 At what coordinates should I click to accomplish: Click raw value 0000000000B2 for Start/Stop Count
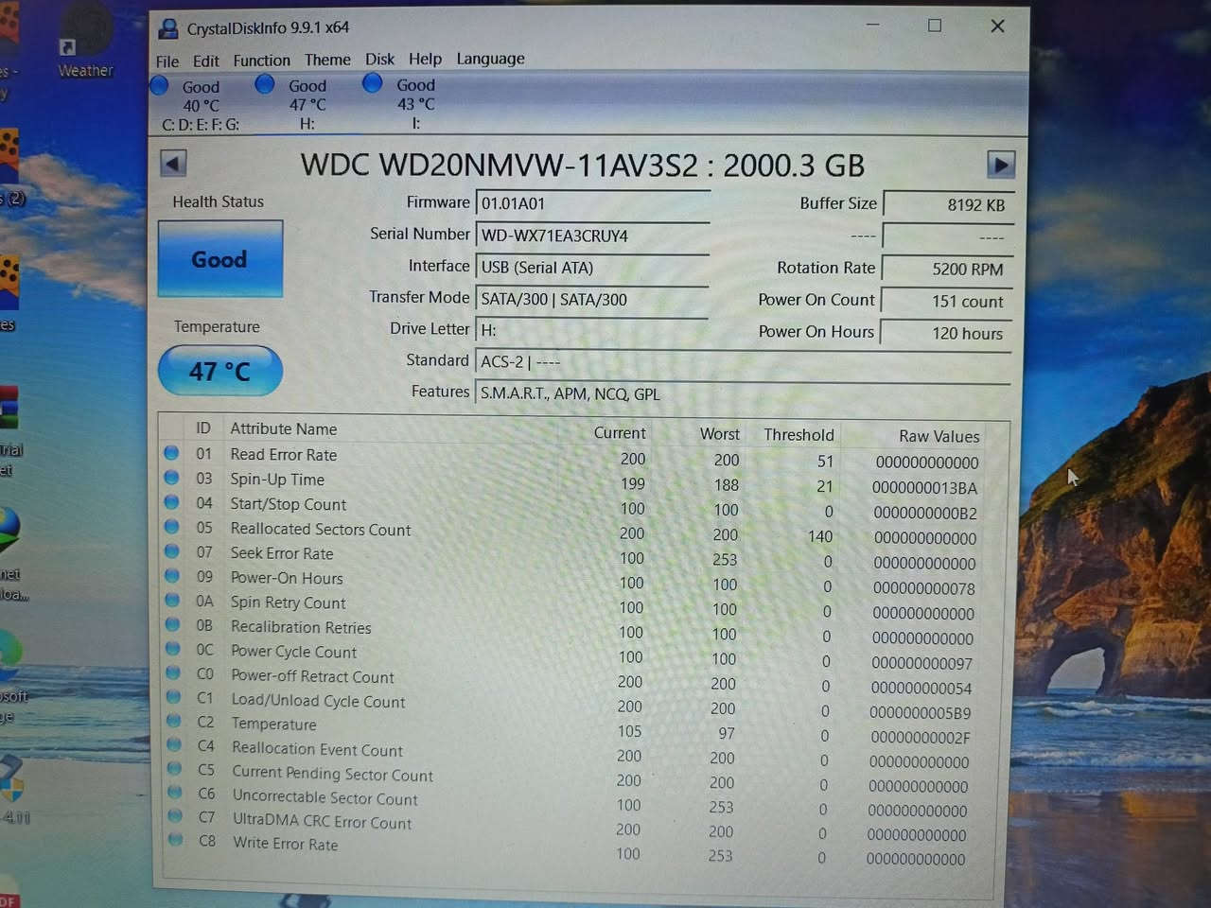pyautogui.click(x=924, y=514)
